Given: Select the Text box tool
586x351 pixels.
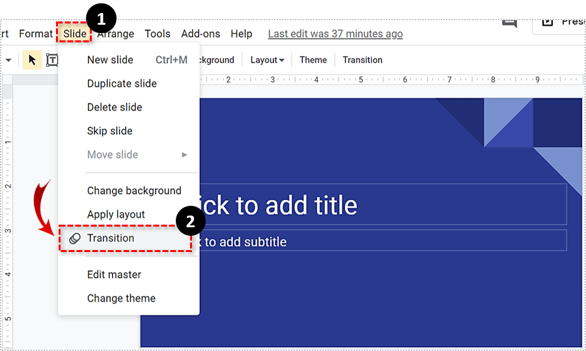Looking at the screenshot, I should 52,60.
